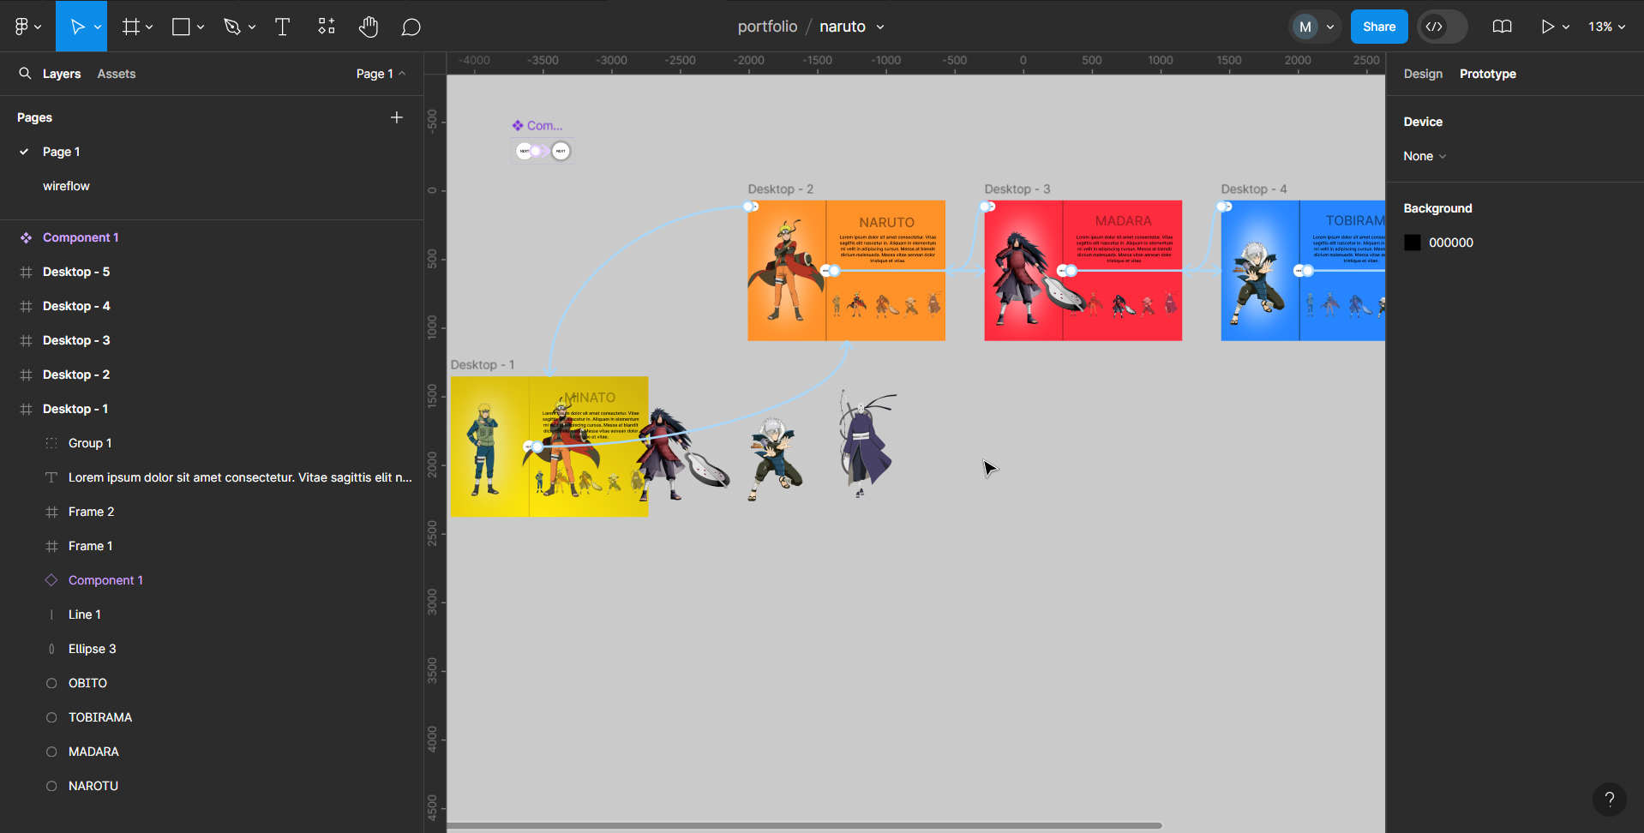Screen dimensions: 1644x833
Task: Click the Share button
Action: tap(1379, 27)
